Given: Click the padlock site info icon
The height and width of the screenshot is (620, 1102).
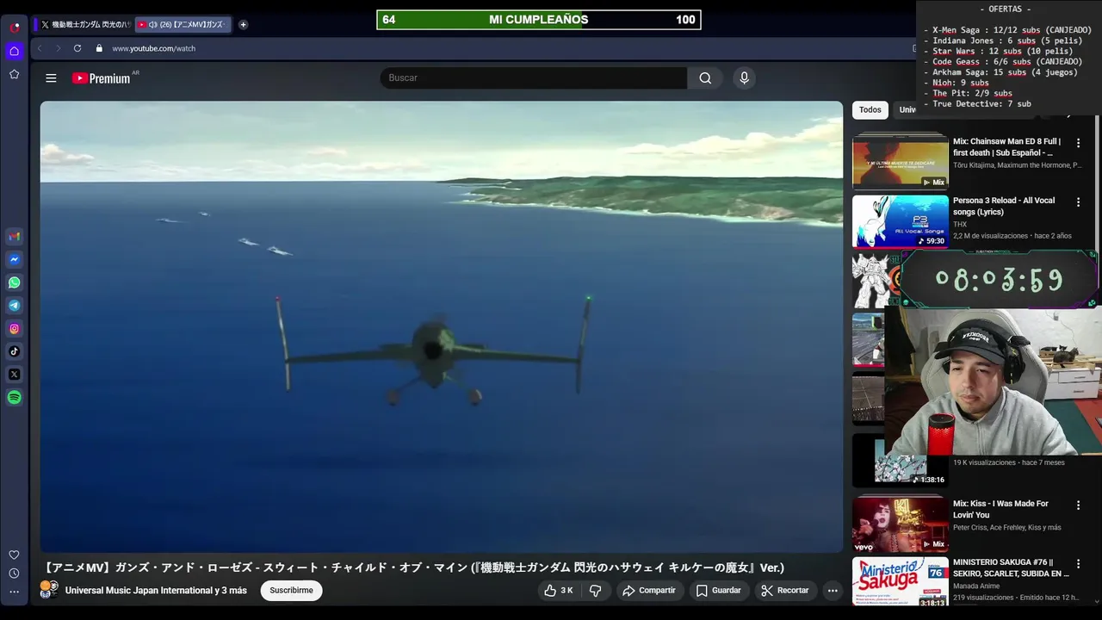Looking at the screenshot, I should pyautogui.click(x=99, y=48).
